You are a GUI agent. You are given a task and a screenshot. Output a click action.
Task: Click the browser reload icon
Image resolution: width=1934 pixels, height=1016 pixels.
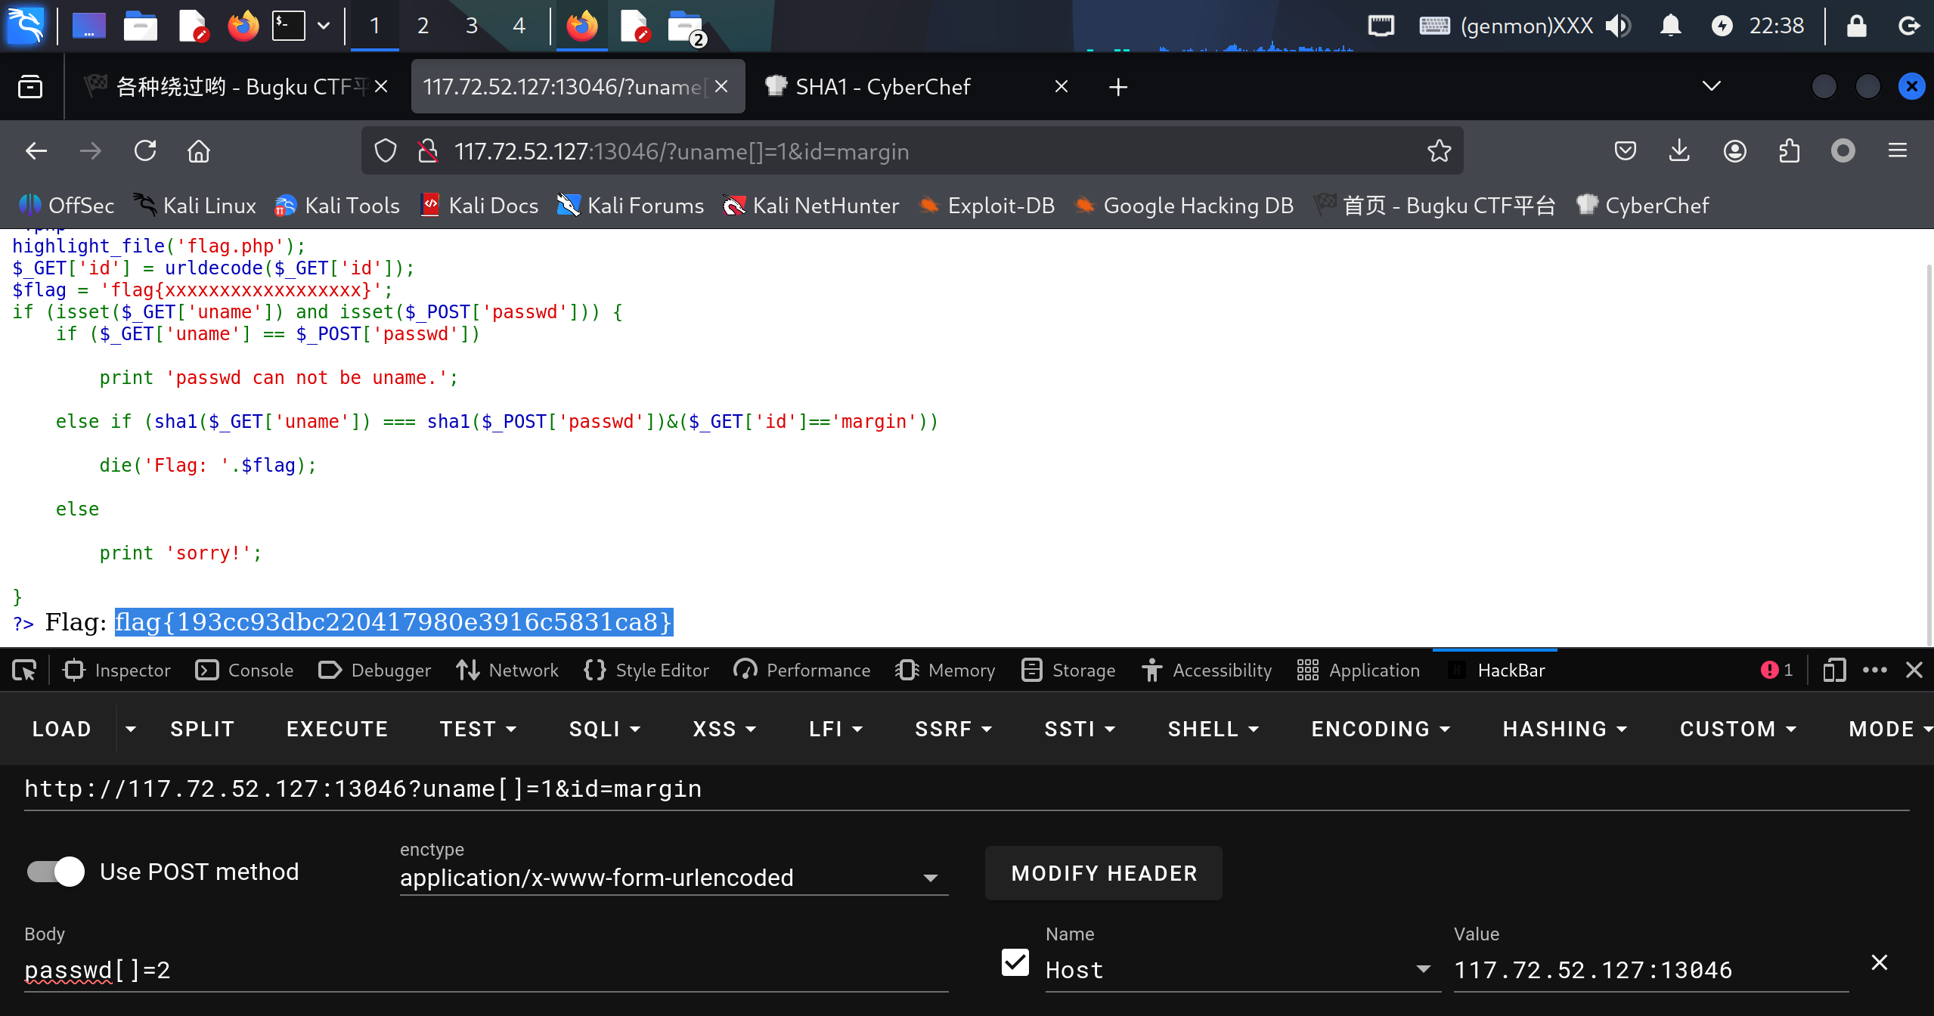click(145, 151)
